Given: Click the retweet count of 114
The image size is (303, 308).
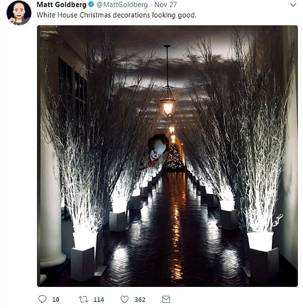Looking at the screenshot, I should click(x=99, y=300).
